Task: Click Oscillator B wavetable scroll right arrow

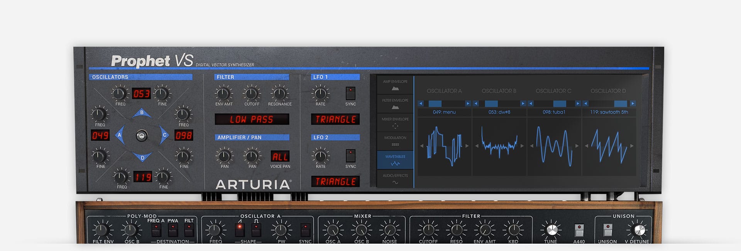Action: [523, 103]
